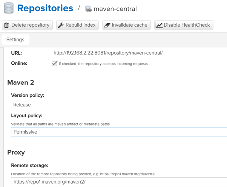Toggle the Online checkbox

54,64
